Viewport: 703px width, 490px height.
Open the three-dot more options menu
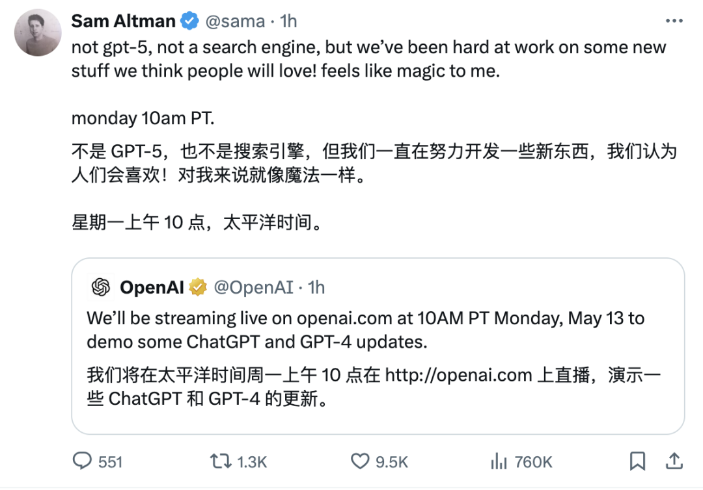point(674,21)
